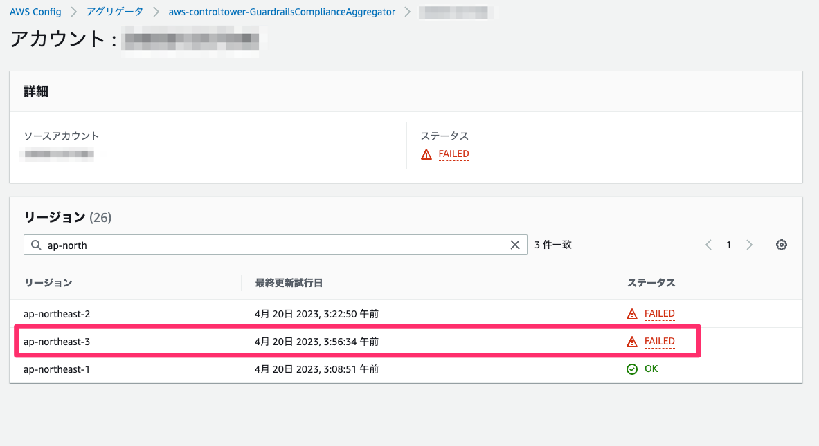819x446 pixels.
Task: Select the ap-northeast-1 region cell
Action: [57, 369]
